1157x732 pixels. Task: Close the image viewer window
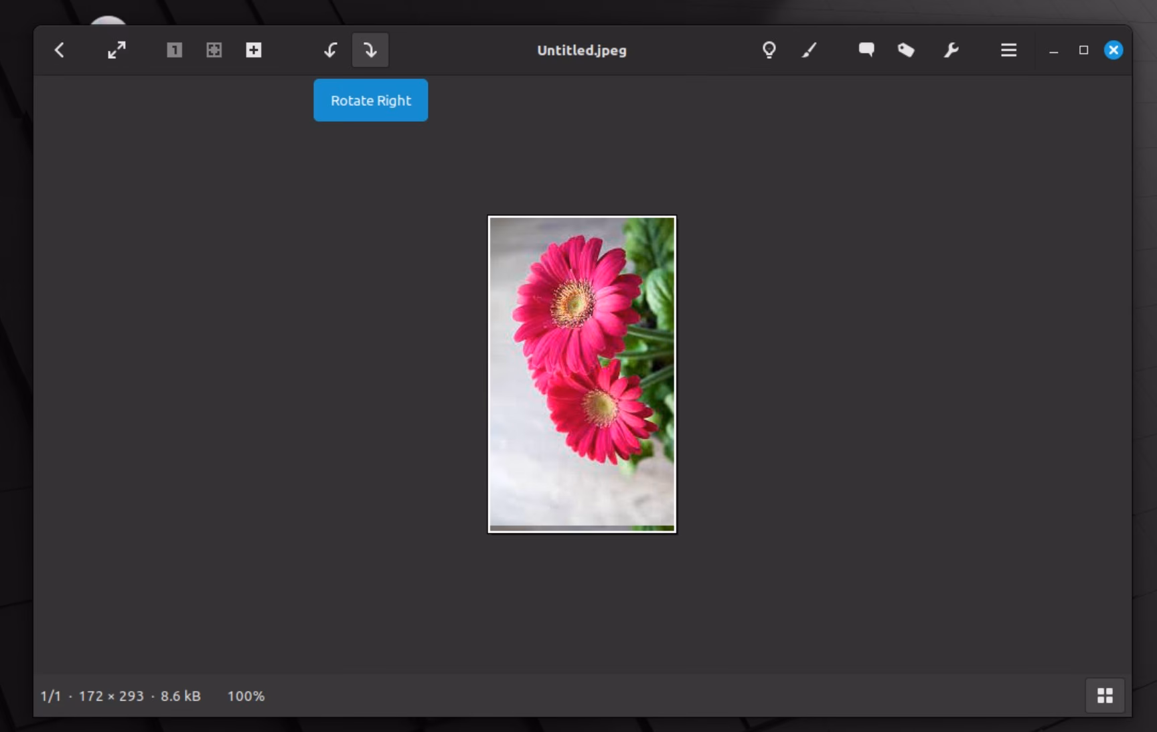(1113, 50)
